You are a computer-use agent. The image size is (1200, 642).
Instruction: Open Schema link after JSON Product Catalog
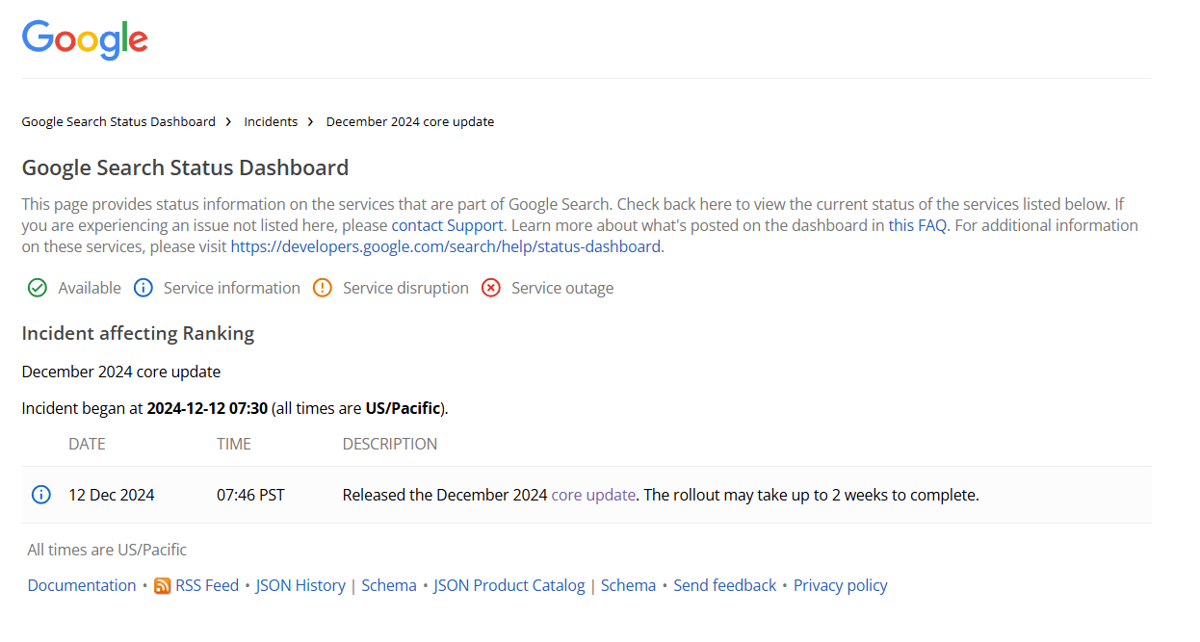[629, 585]
